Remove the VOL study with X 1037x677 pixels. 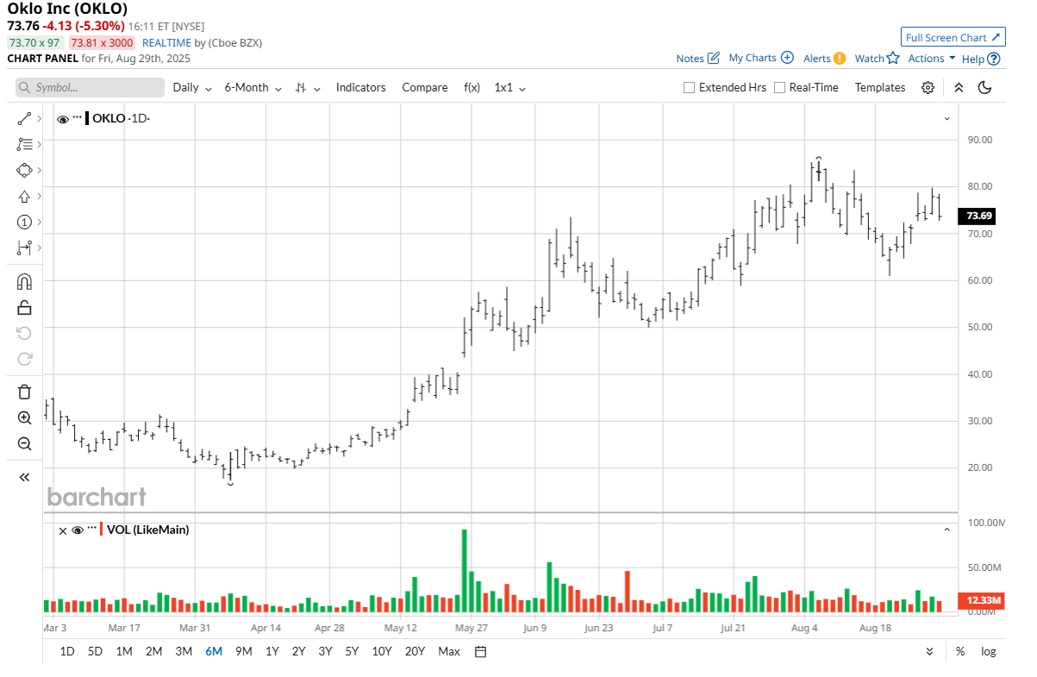(62, 530)
